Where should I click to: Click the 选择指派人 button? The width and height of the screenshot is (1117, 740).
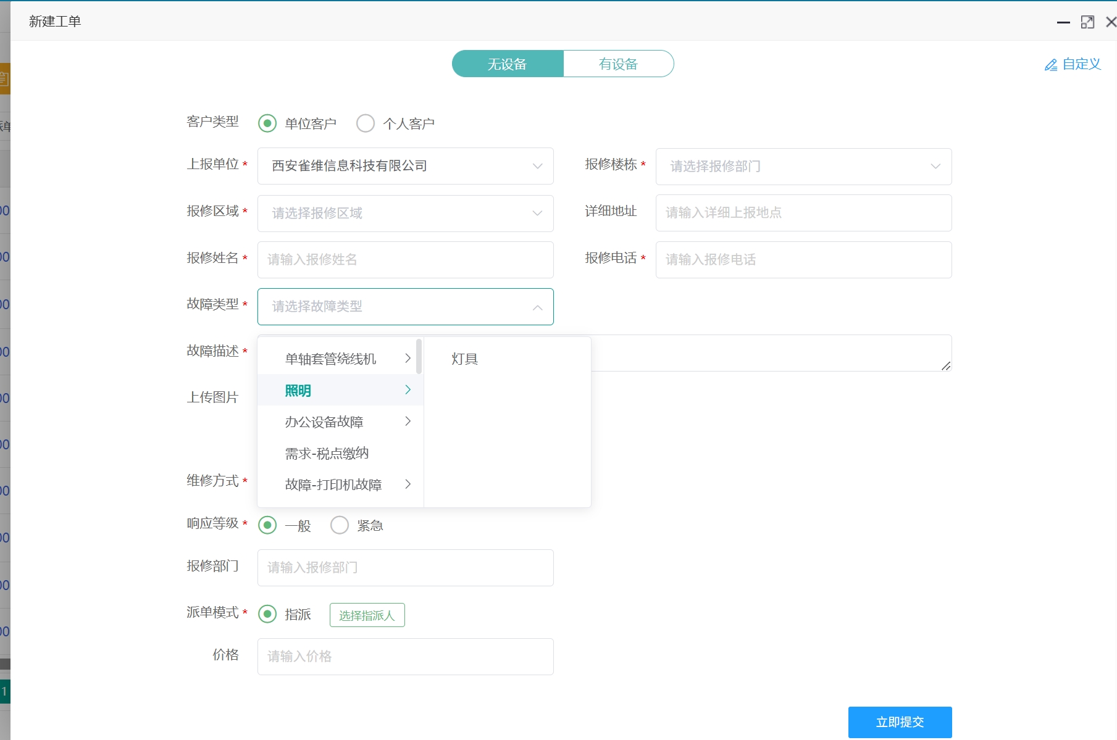(x=367, y=615)
